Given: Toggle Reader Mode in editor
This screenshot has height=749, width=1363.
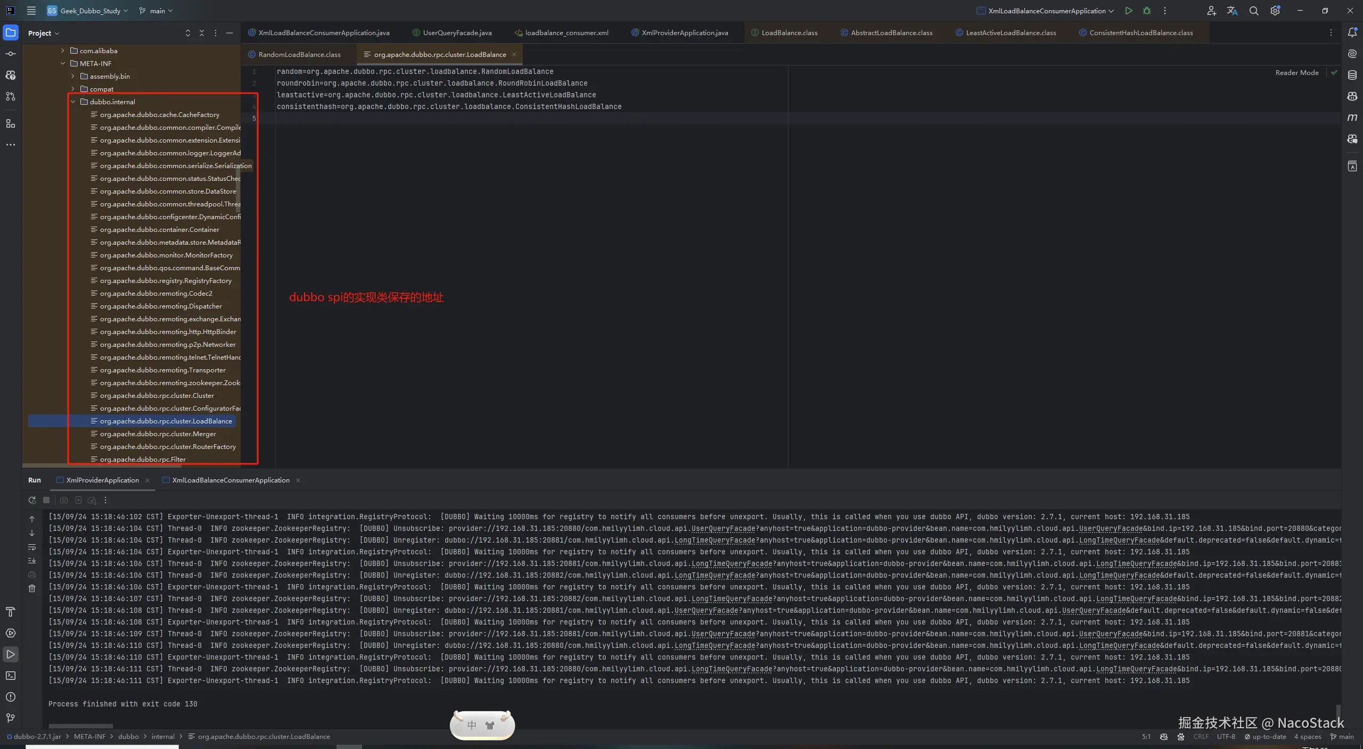Looking at the screenshot, I should 1296,73.
